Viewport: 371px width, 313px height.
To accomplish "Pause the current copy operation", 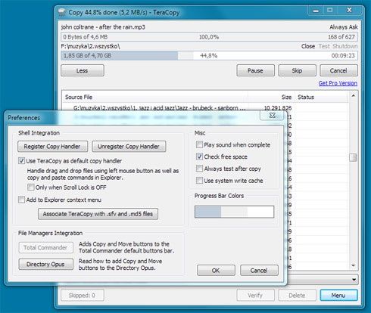I will tap(255, 70).
